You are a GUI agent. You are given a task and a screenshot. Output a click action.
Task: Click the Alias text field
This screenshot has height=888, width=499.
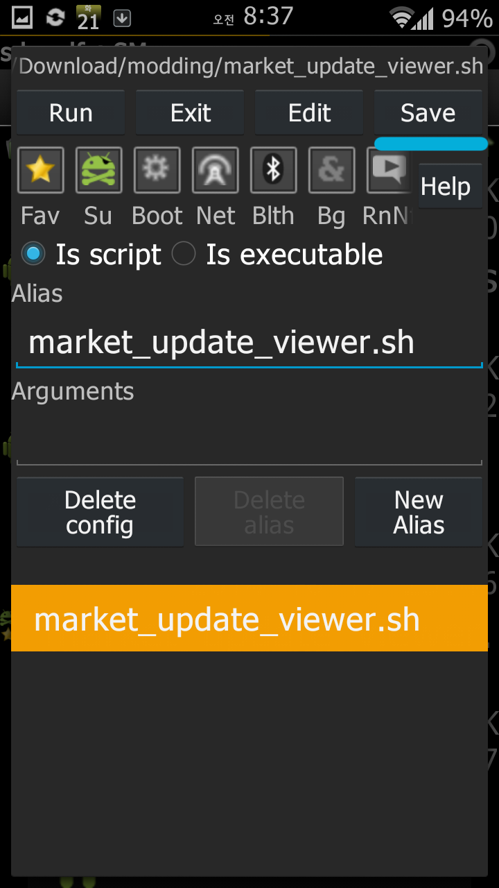[x=249, y=343]
